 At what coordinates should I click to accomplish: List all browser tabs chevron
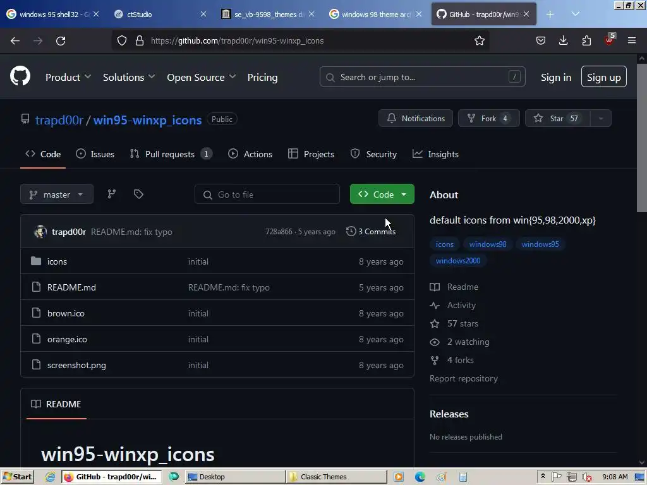pos(575,15)
